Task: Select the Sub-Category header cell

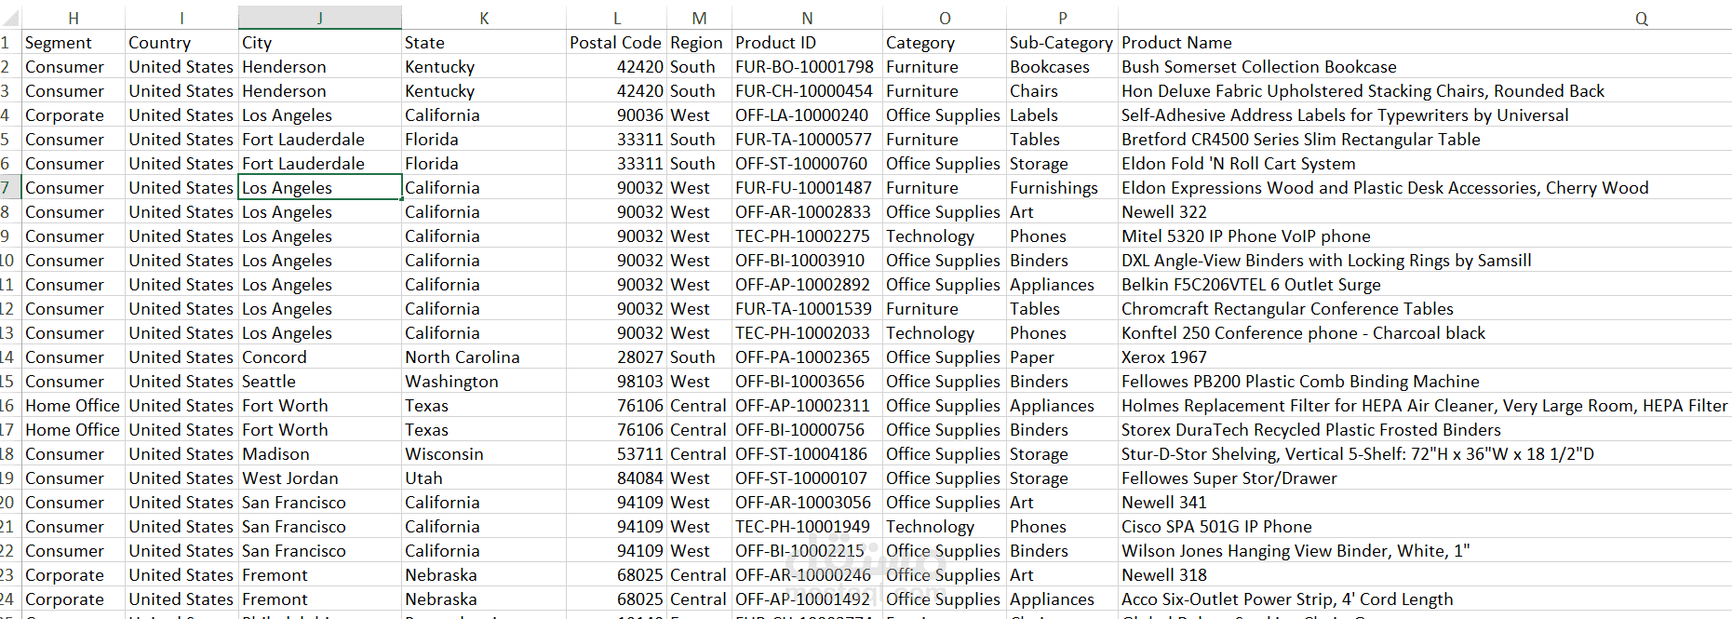Action: (1061, 43)
